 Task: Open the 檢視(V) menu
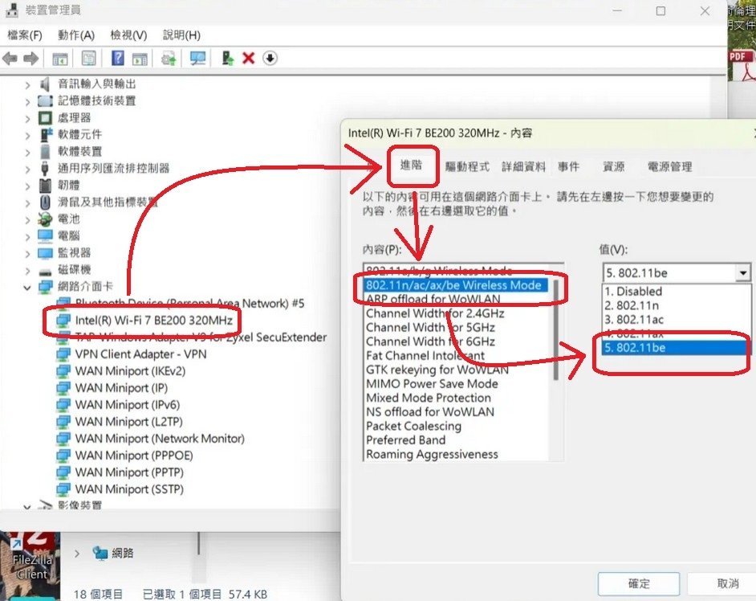(x=128, y=35)
